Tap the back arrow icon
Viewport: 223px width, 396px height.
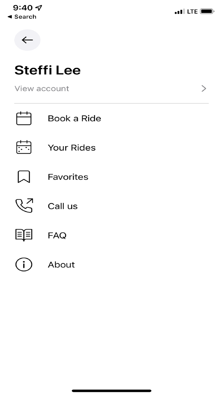click(x=27, y=40)
